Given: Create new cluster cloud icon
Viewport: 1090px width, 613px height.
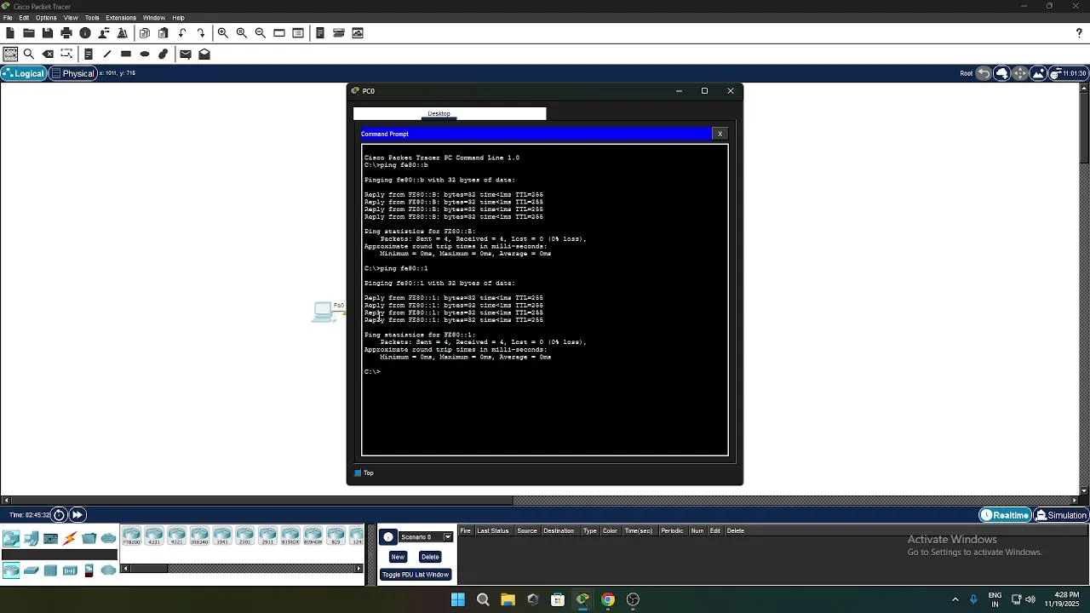Looking at the screenshot, I should pyautogui.click(x=1001, y=73).
